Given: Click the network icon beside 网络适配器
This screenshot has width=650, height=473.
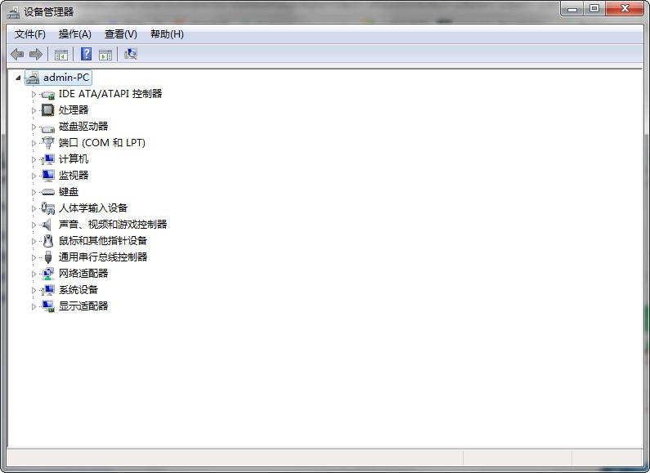Looking at the screenshot, I should [48, 274].
